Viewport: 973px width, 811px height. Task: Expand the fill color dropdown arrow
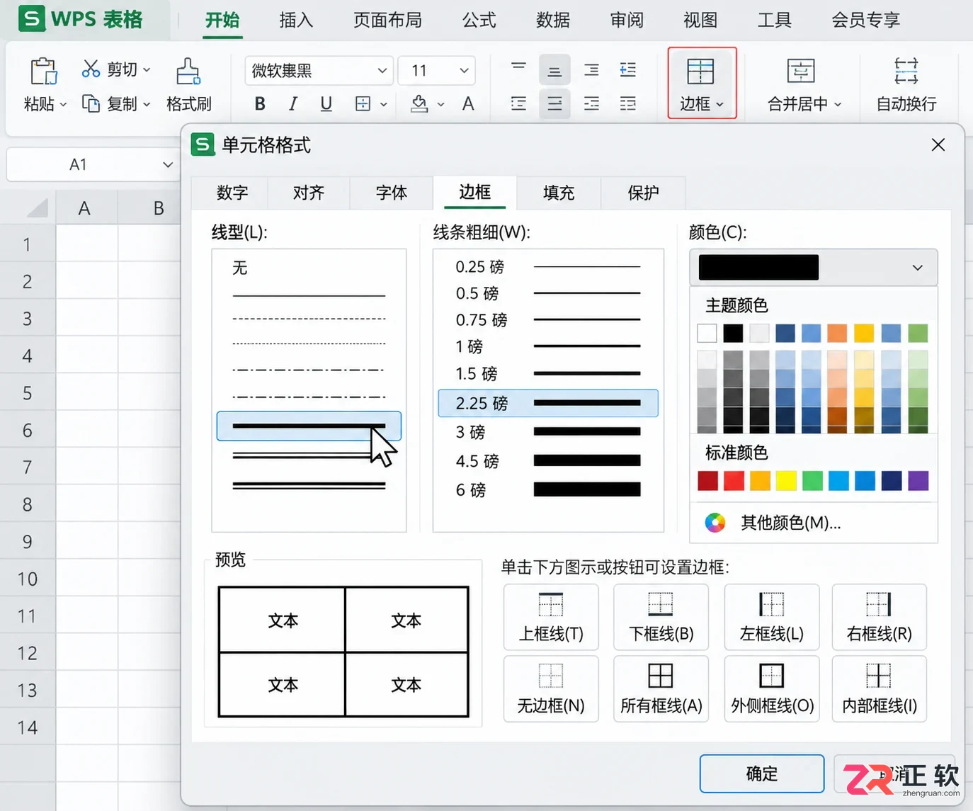click(x=440, y=105)
